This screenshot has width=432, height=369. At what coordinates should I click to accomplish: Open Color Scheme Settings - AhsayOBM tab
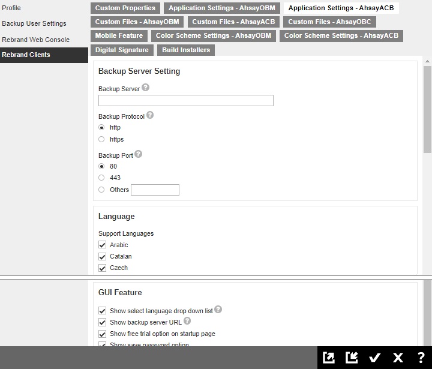(x=214, y=35)
